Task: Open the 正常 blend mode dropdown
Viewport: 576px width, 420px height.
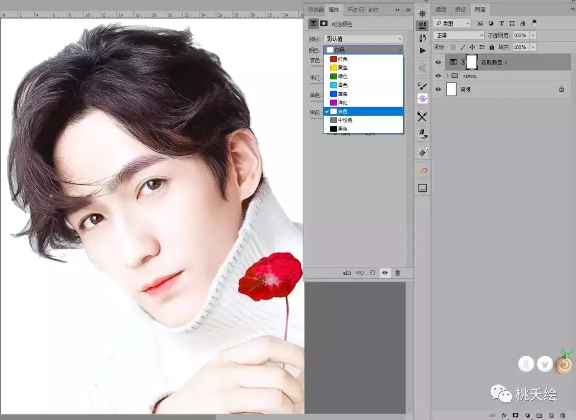Action: (x=459, y=35)
